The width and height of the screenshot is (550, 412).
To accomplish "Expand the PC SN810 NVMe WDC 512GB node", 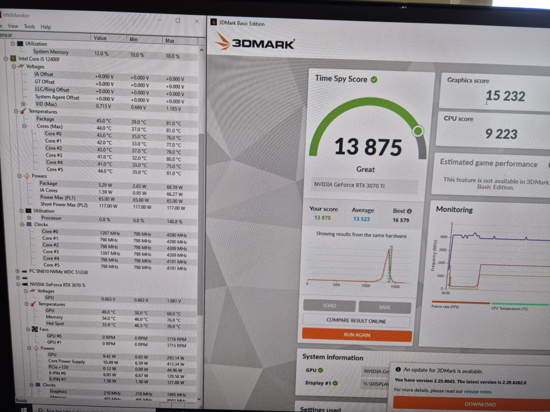I will pos(17,271).
